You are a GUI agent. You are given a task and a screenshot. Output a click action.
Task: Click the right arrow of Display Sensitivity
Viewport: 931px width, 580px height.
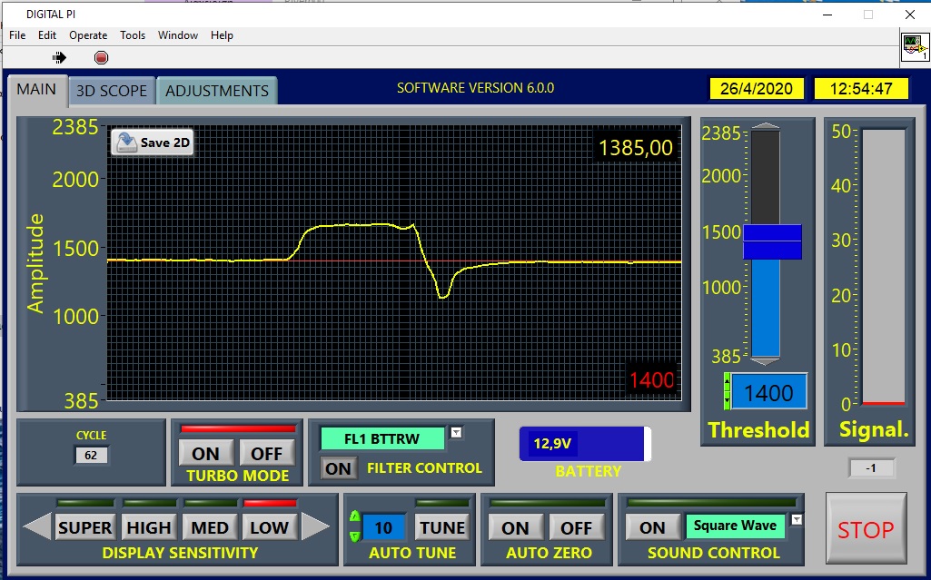point(315,526)
